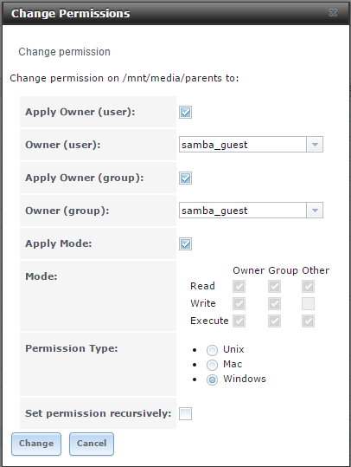Toggle Other Execute permission checkbox
This screenshot has width=351, height=467.
[x=308, y=321]
